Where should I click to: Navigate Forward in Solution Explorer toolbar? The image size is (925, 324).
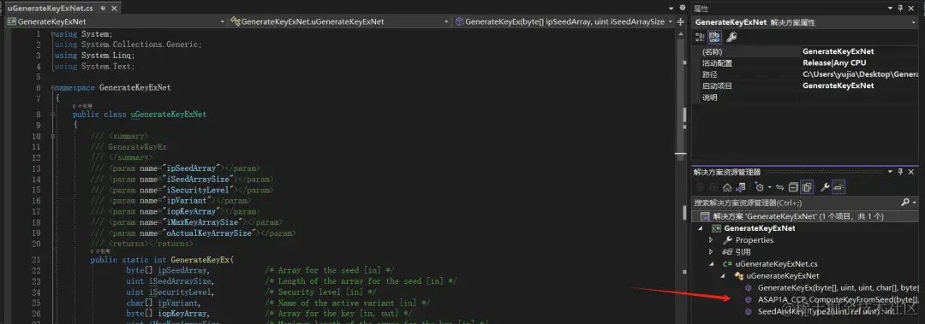click(713, 186)
